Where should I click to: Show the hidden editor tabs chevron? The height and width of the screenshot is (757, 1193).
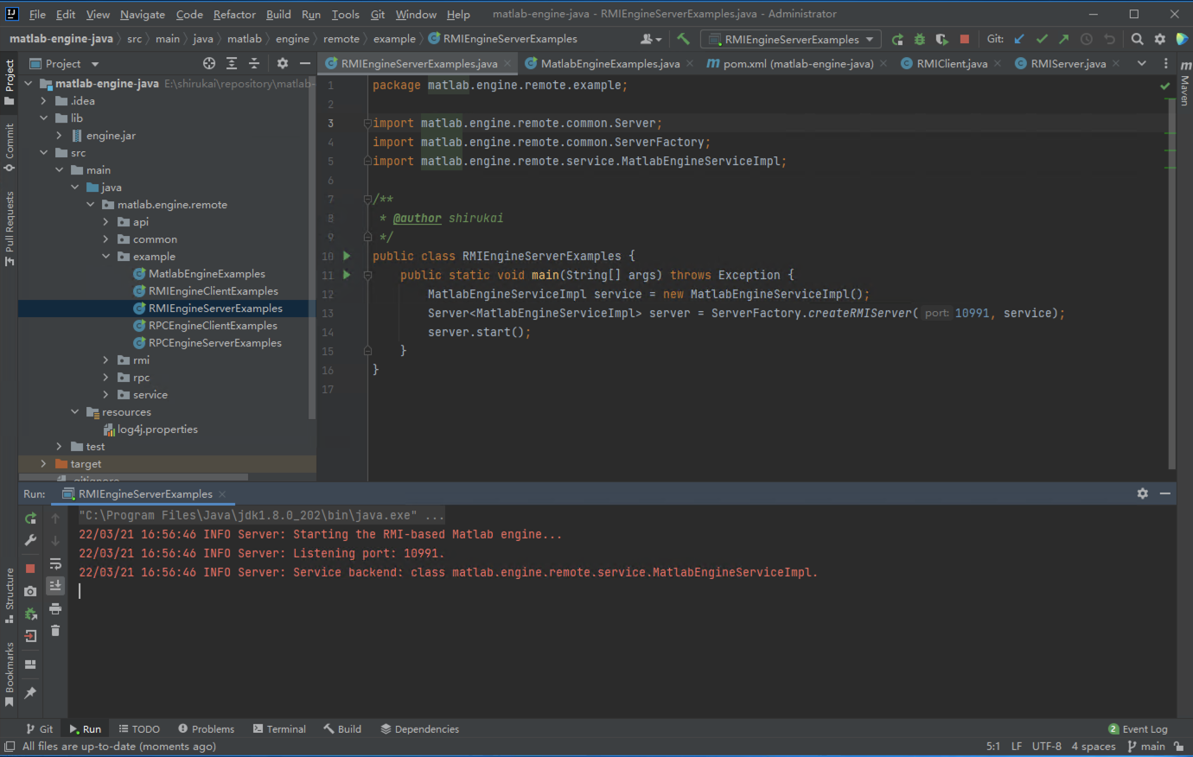click(1142, 63)
